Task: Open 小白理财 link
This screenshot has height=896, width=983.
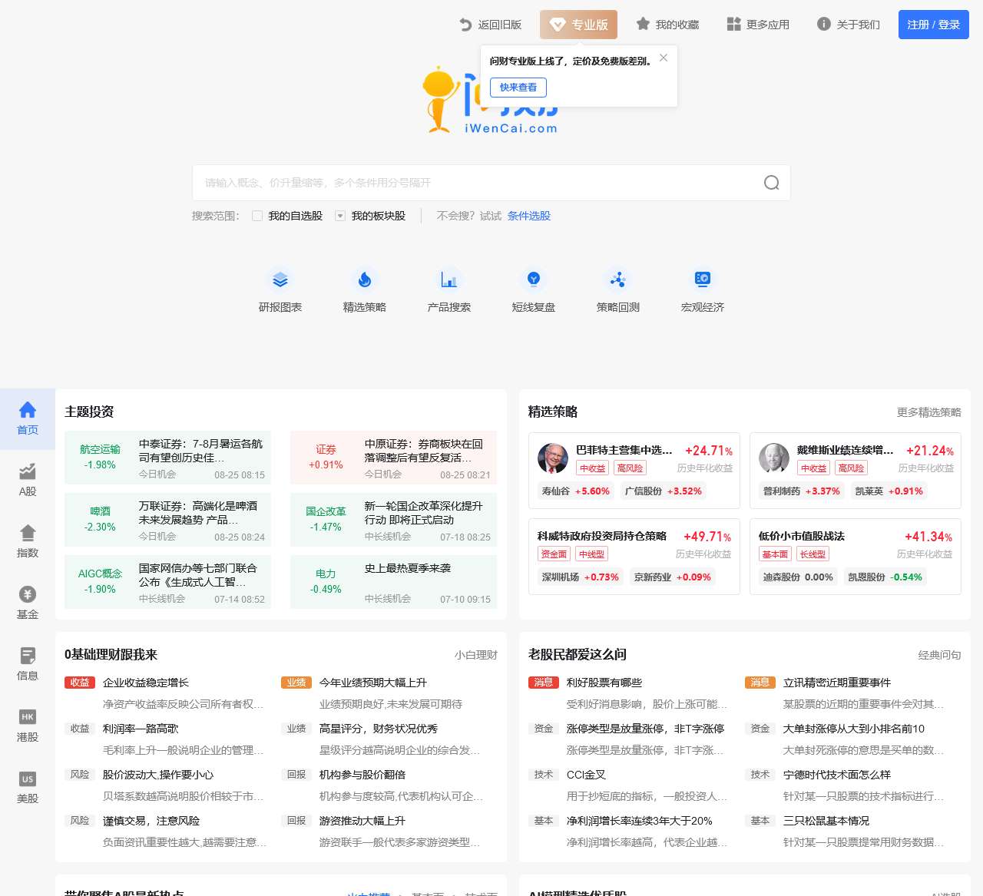Action: click(x=476, y=655)
